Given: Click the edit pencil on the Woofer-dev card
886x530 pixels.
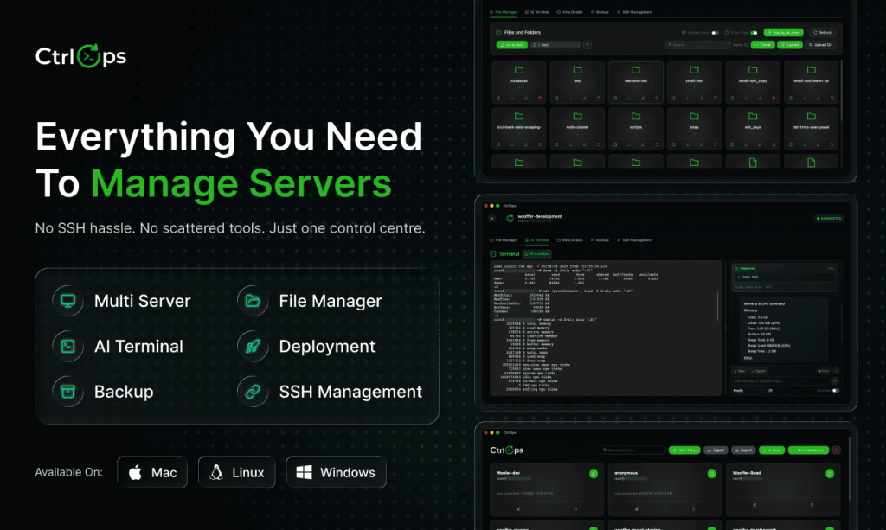Looking at the screenshot, I should [x=518, y=508].
